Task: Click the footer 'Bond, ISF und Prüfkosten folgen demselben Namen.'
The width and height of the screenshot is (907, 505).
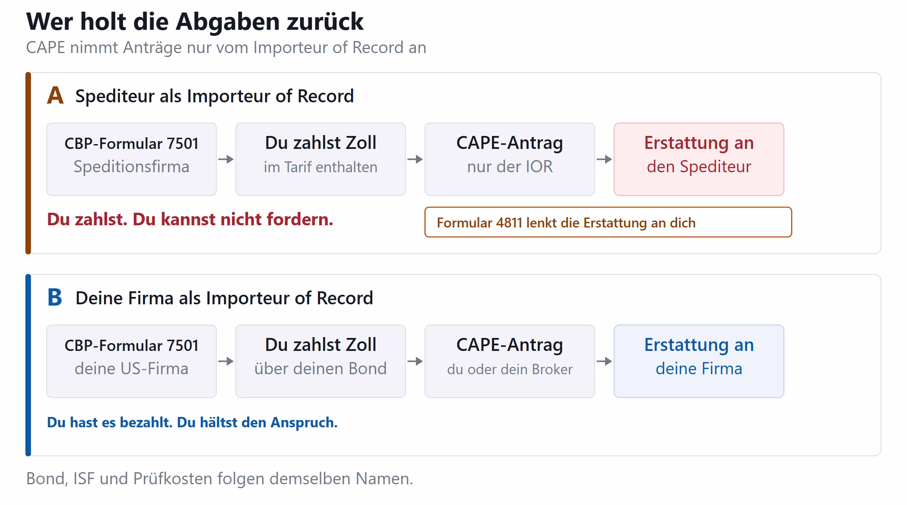Action: 219,479
